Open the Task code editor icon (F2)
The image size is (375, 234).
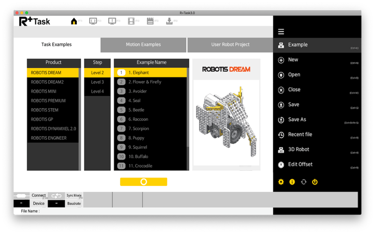93,21
